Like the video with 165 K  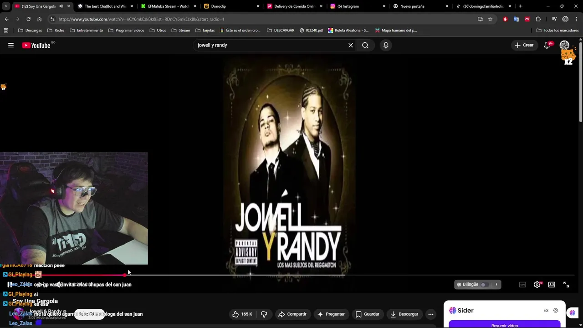coord(242,314)
